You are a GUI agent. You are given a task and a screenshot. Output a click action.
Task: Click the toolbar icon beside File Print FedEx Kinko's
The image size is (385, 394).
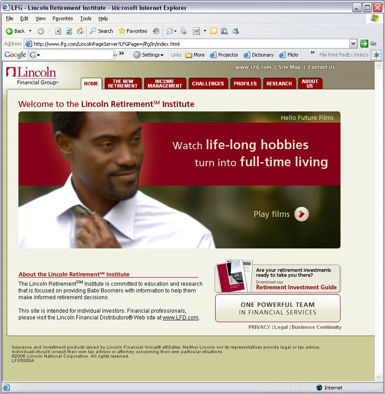pyautogui.click(x=376, y=55)
